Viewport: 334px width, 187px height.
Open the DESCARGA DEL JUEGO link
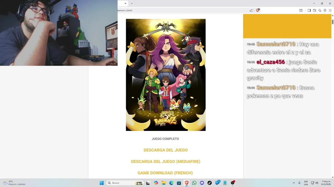tap(166, 150)
